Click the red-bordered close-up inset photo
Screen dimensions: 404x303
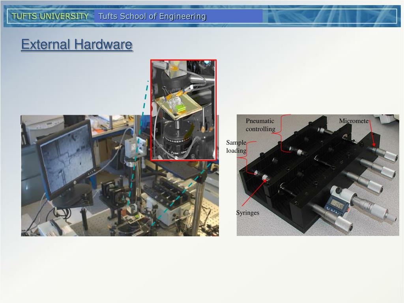(x=183, y=110)
